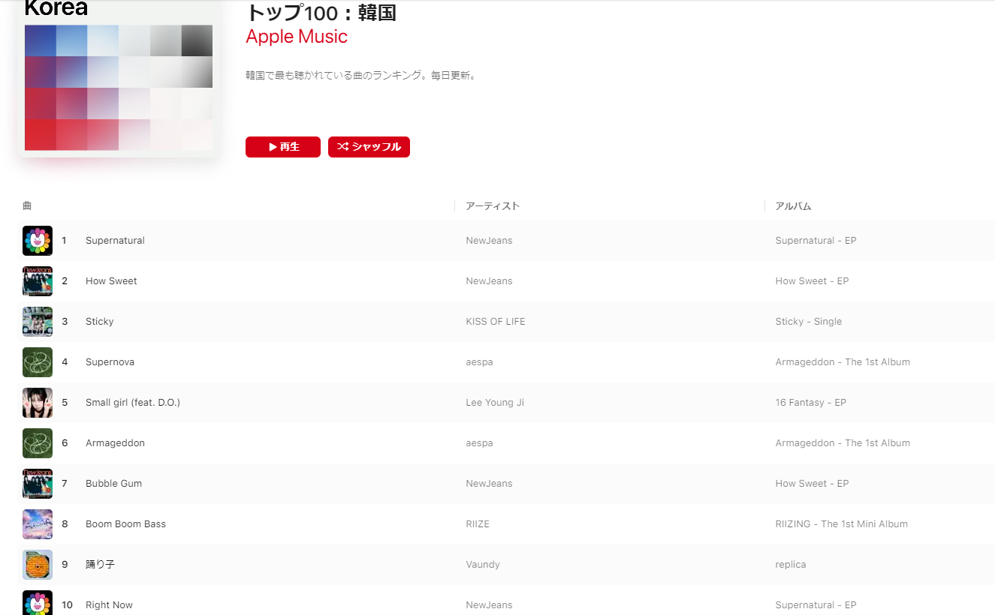
Task: Click the Right Now track album artwork
Action: (38, 603)
